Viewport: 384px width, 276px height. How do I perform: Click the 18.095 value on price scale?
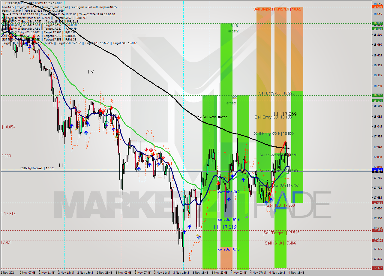tap(377, 116)
